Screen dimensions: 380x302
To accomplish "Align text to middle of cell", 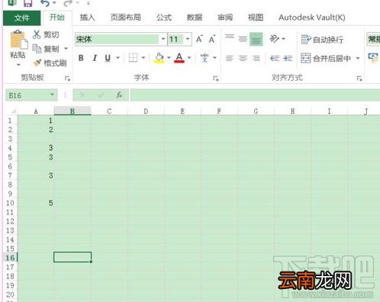I will [x=243, y=39].
